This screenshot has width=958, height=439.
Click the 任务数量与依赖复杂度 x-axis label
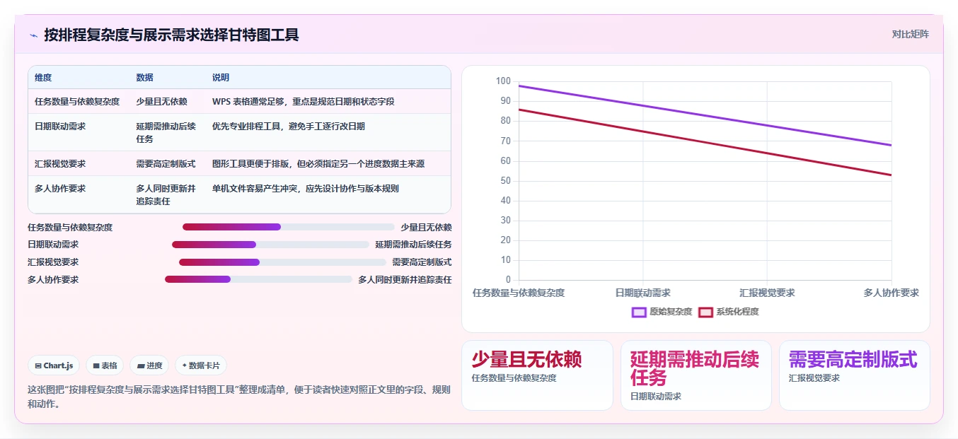[519, 293]
